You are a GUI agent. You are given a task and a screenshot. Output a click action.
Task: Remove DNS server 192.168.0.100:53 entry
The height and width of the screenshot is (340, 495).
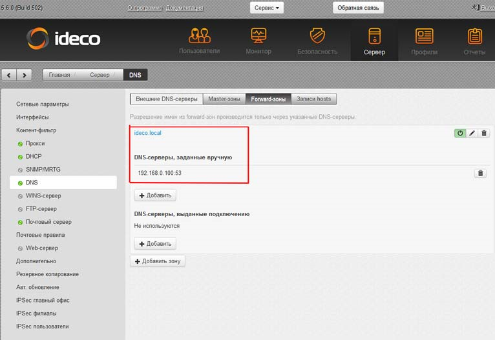(x=481, y=174)
